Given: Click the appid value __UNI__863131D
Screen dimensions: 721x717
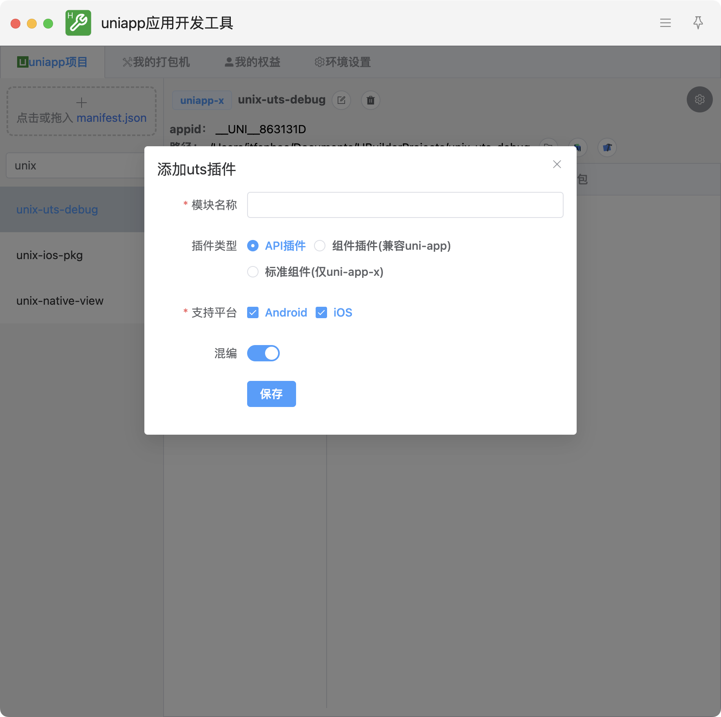Looking at the screenshot, I should [x=261, y=129].
